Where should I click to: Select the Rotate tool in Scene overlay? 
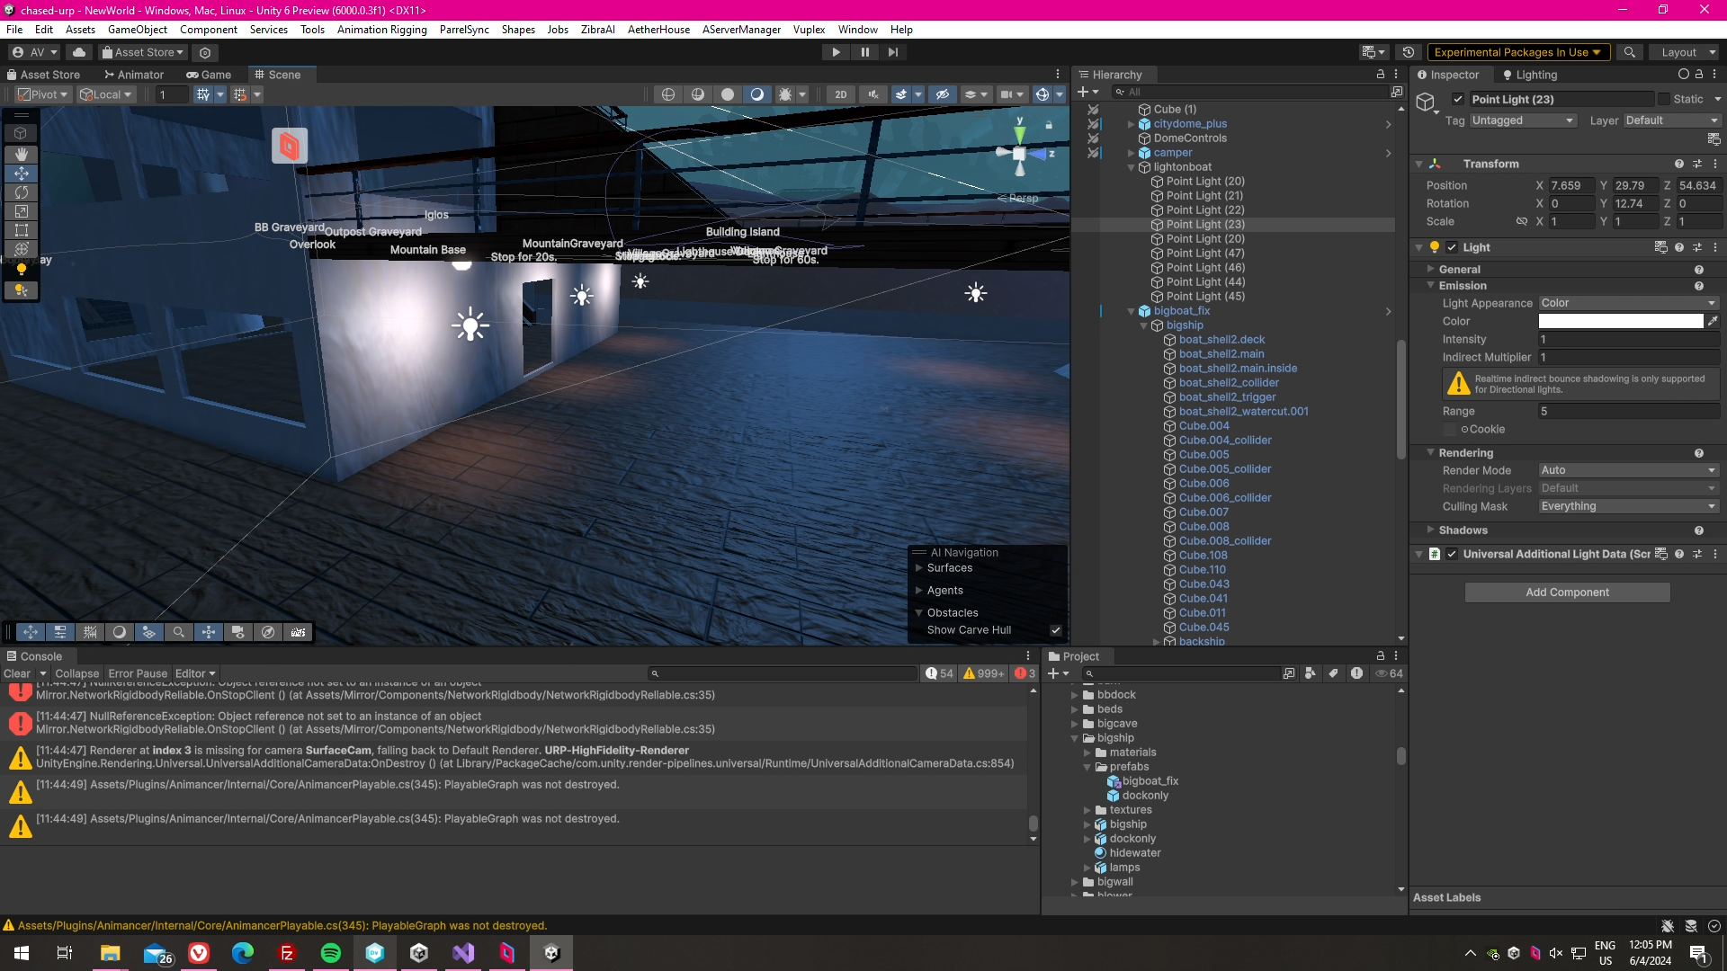click(21, 192)
